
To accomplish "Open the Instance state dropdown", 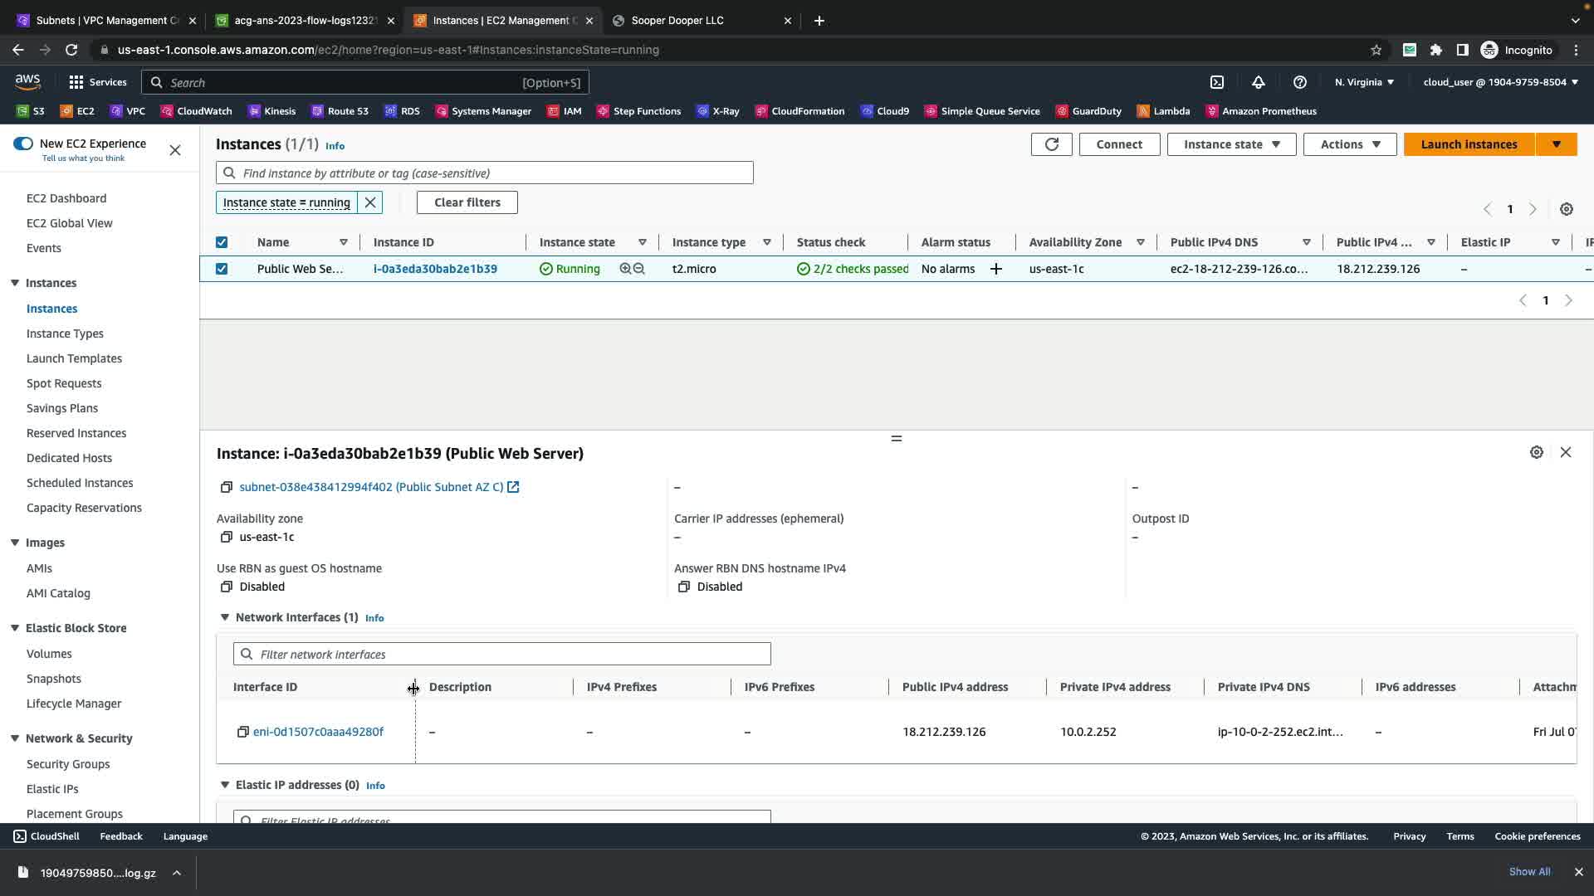I will (x=1231, y=144).
